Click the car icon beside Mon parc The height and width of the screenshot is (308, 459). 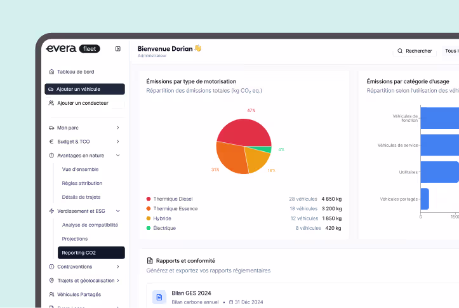pos(51,128)
